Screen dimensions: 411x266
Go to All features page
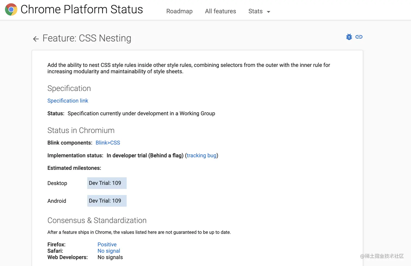tap(220, 11)
